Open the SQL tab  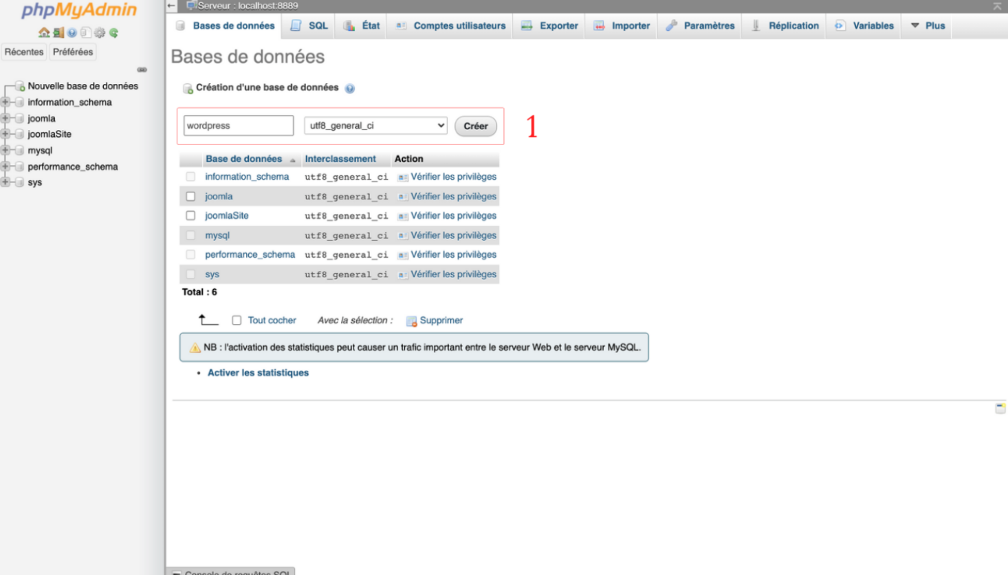pyautogui.click(x=309, y=25)
